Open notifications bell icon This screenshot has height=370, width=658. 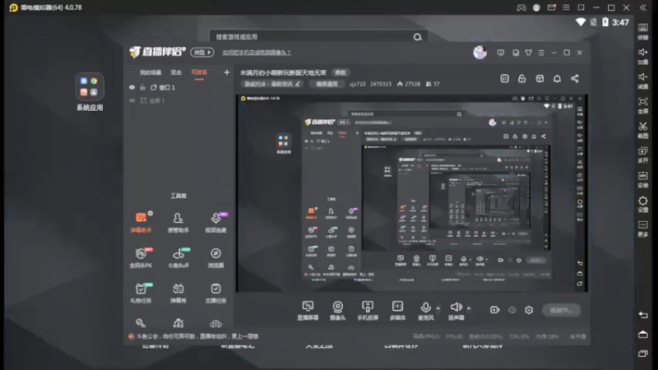click(x=557, y=78)
